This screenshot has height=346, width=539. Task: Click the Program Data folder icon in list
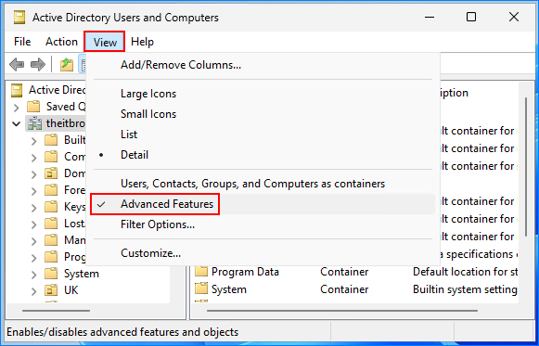point(201,272)
